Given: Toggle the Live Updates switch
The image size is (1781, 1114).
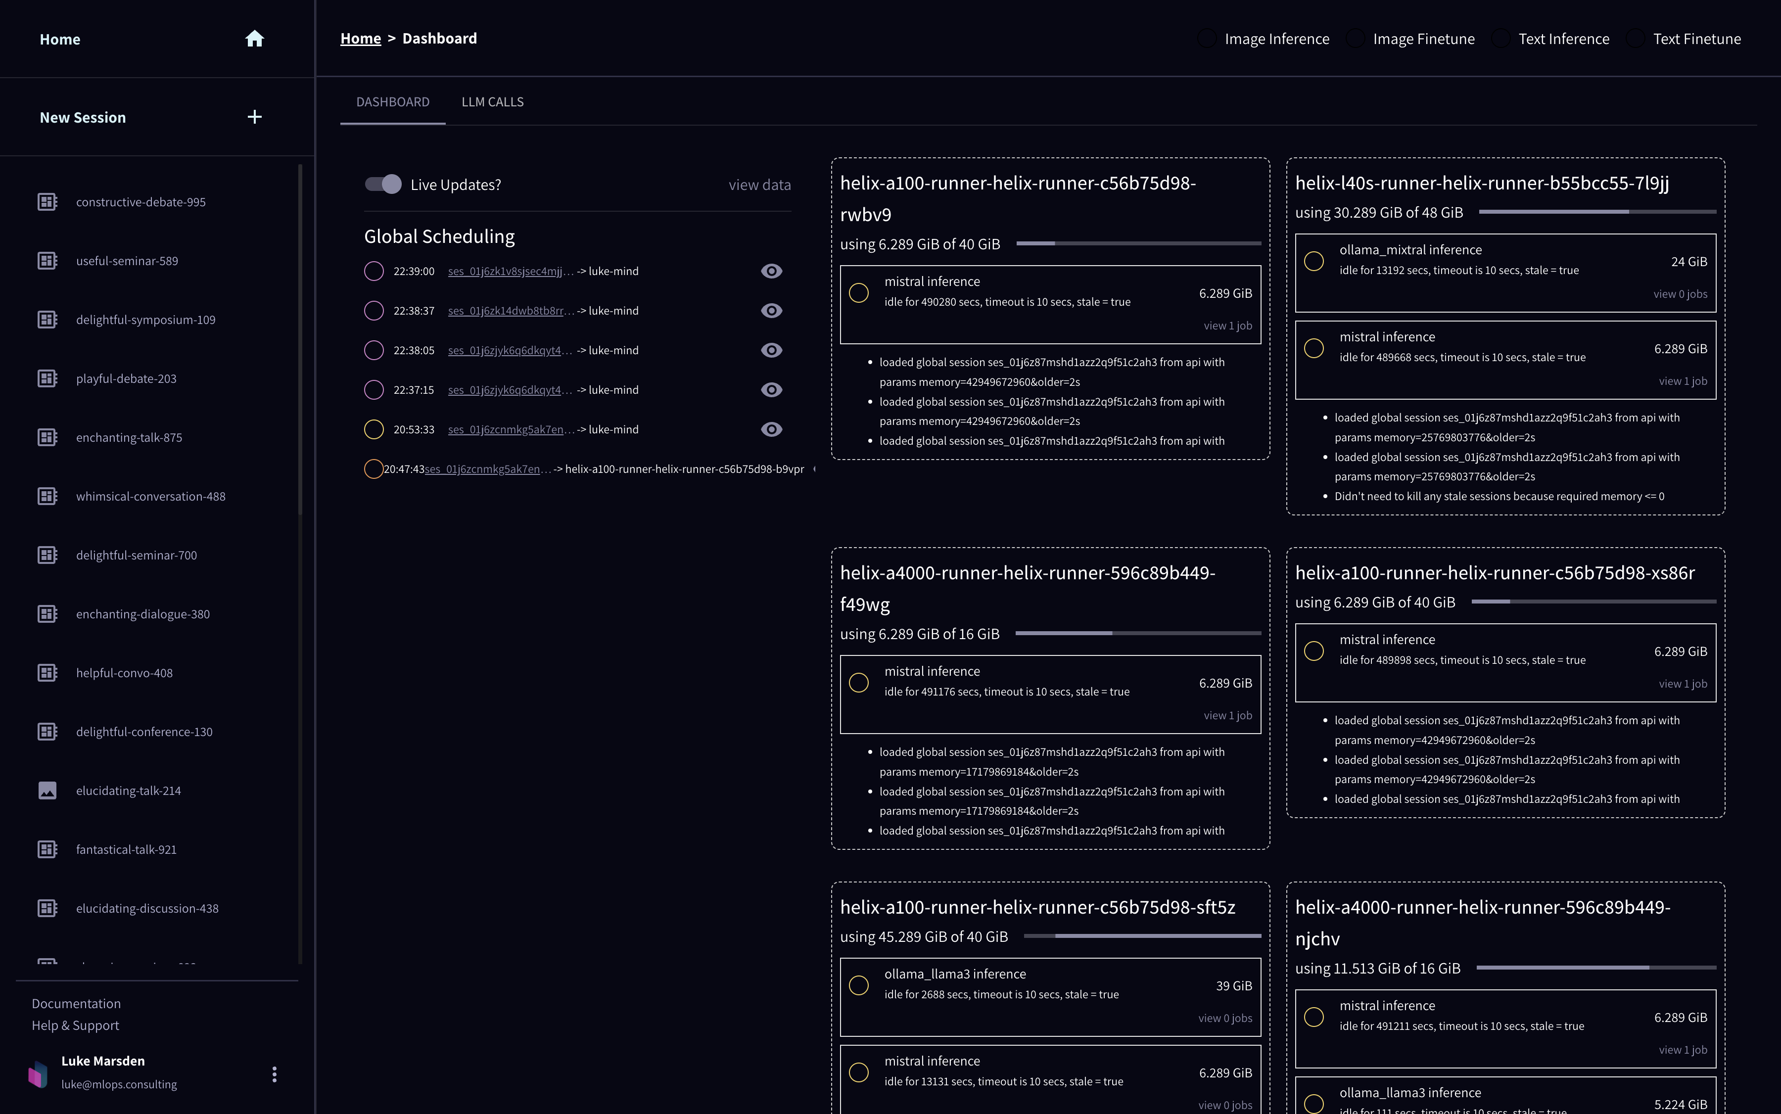Looking at the screenshot, I should click(x=383, y=184).
